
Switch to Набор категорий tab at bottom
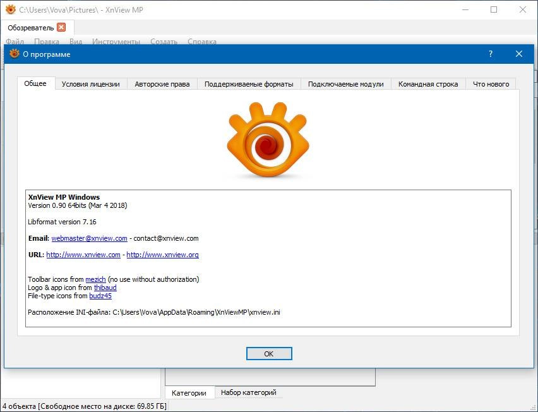pos(248,392)
